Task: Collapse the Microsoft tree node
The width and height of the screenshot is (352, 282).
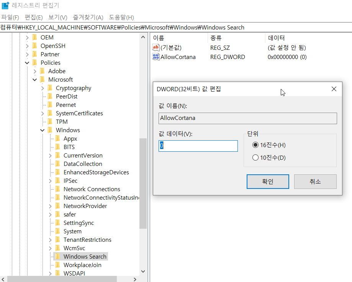Action: [34, 79]
